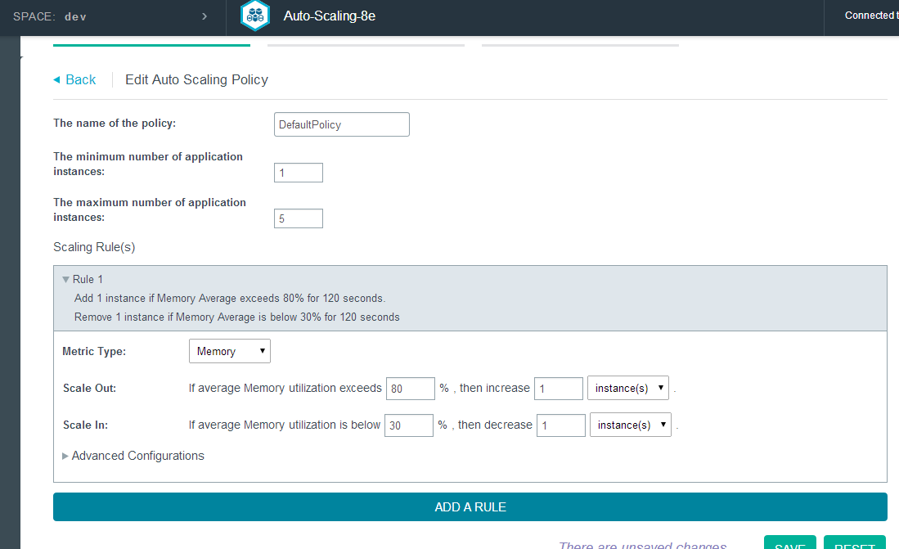Click the ADD A RULE button
This screenshot has height=549, width=899.
pos(470,507)
